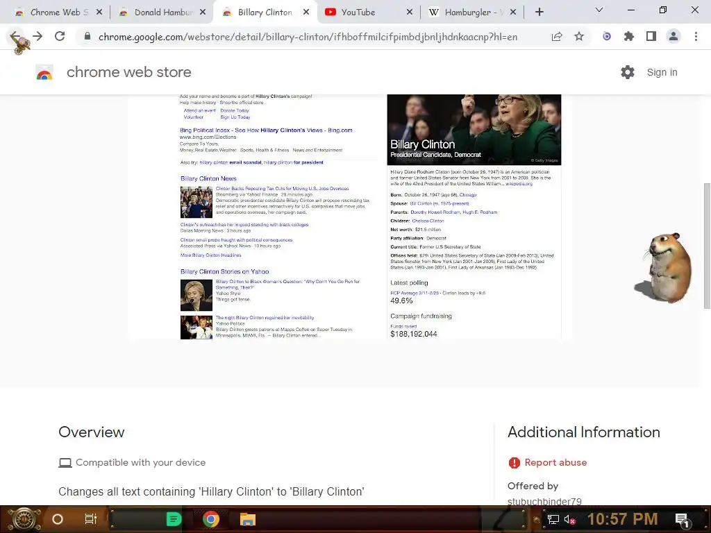Click the extension description text about Hillary Clinton
The image size is (711, 533).
(x=211, y=492)
